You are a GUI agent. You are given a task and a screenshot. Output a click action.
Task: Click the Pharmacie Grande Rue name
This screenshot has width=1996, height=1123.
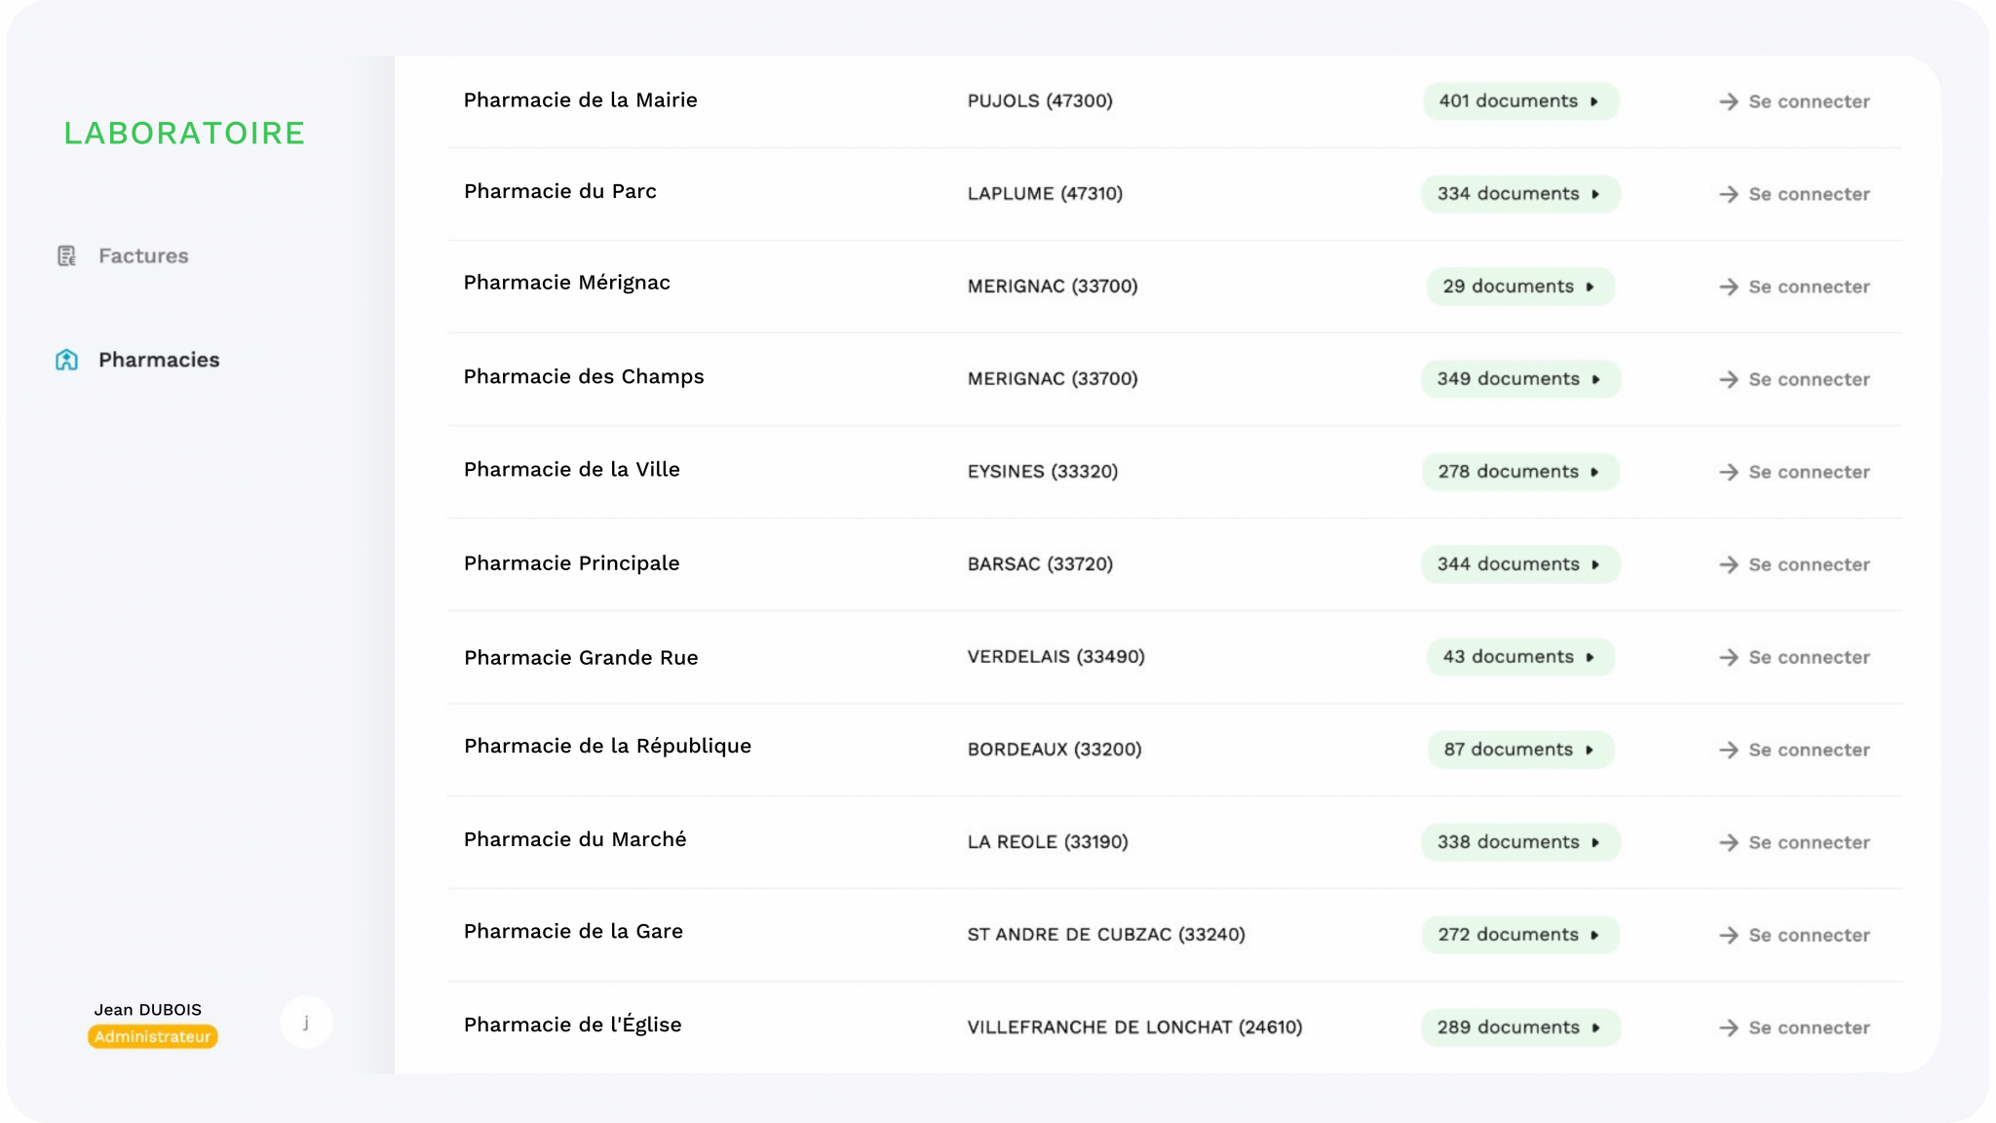click(581, 658)
